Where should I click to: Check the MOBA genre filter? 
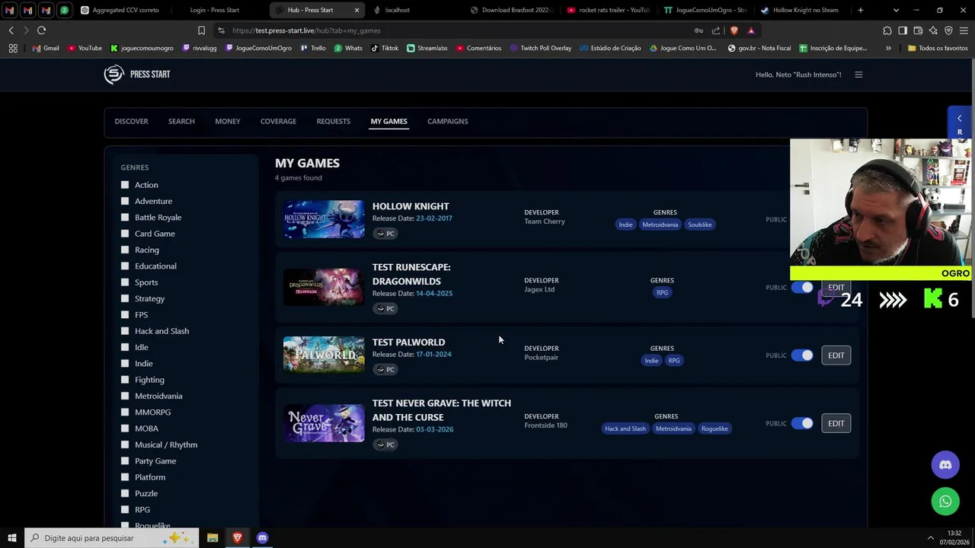click(x=125, y=429)
